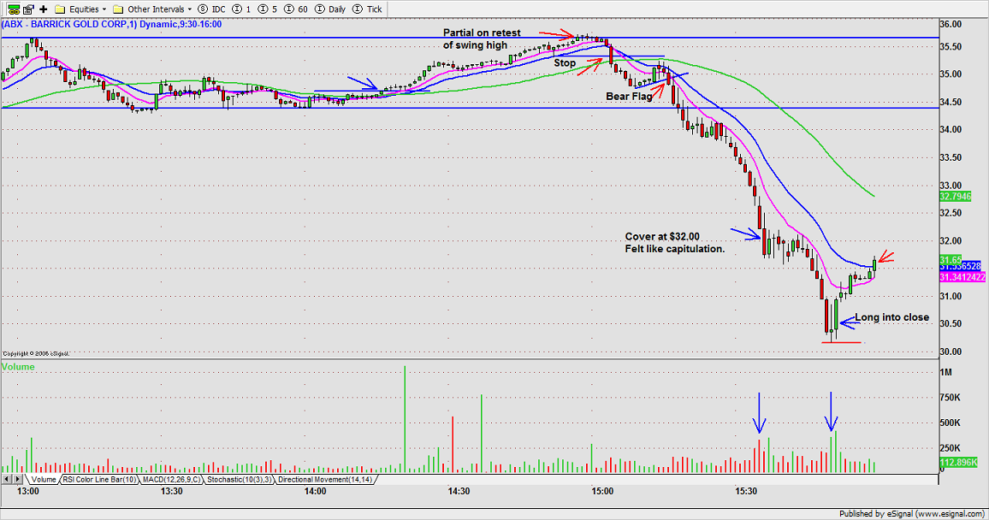Click the 13:30 time axis label
This screenshot has height=520, width=989.
tap(172, 491)
